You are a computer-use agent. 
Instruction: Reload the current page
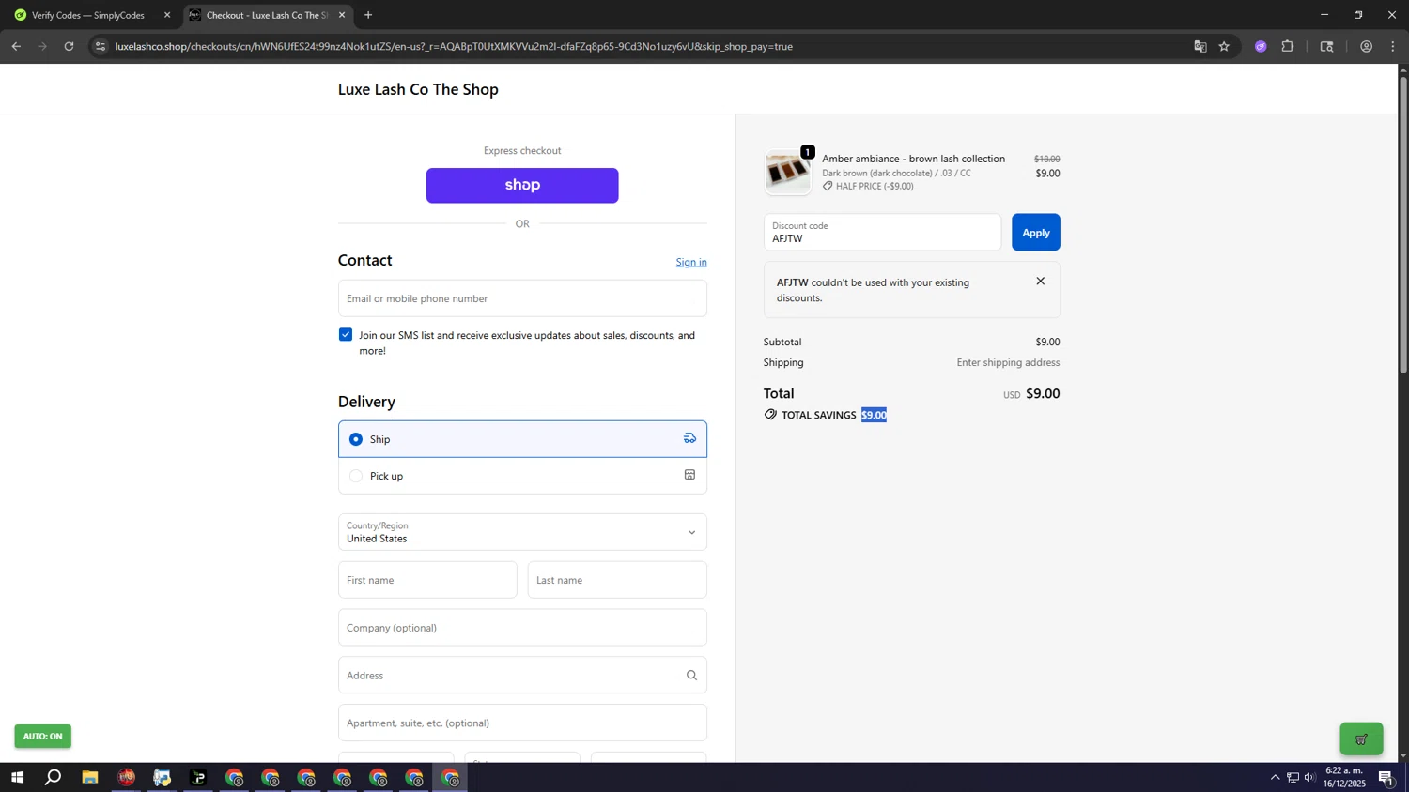pyautogui.click(x=69, y=46)
